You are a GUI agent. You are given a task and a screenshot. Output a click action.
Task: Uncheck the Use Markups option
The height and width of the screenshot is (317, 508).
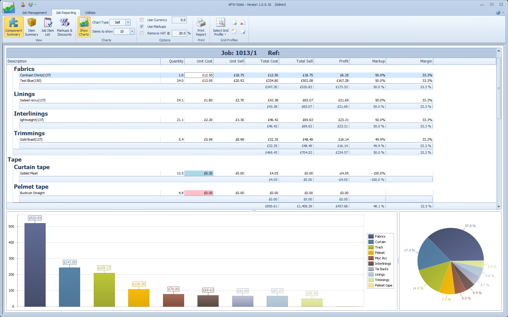(142, 27)
